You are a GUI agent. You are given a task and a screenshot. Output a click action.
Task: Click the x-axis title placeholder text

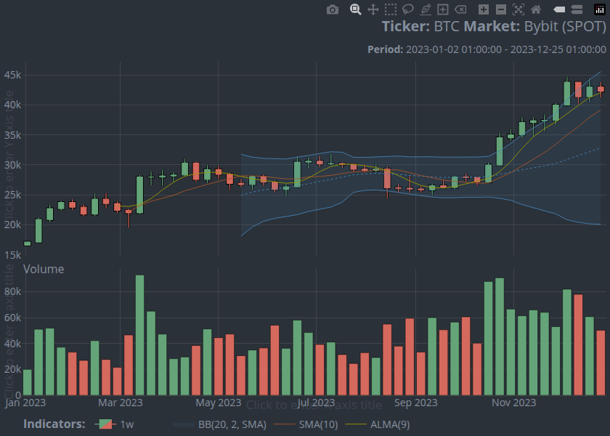314,405
